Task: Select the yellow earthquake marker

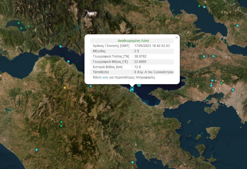Action: click(65, 88)
